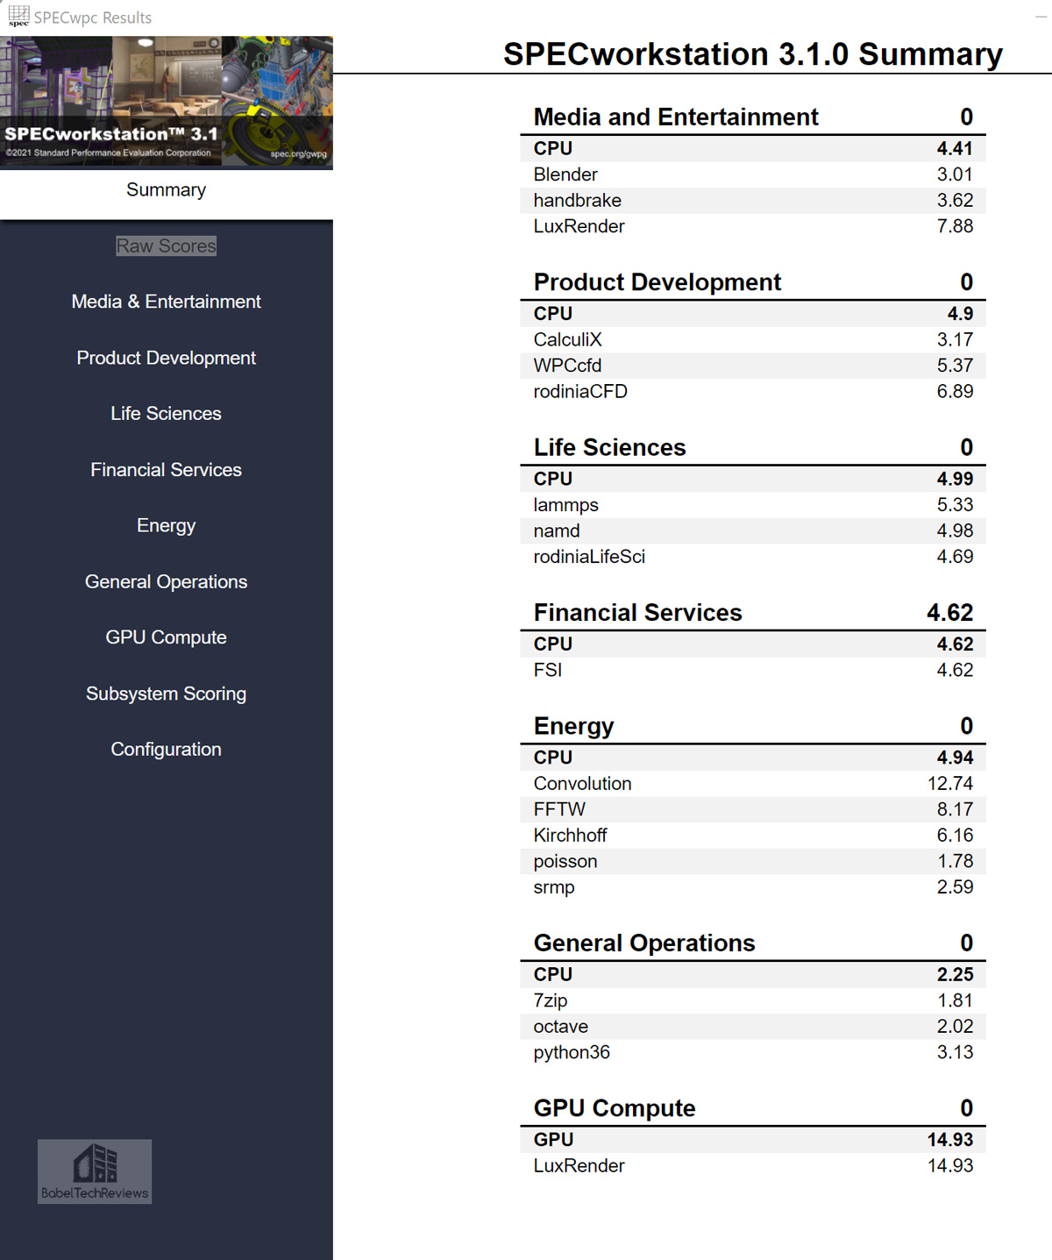1052x1260 pixels.
Task: Select the rodiniaCFD row label
Action: pos(580,392)
